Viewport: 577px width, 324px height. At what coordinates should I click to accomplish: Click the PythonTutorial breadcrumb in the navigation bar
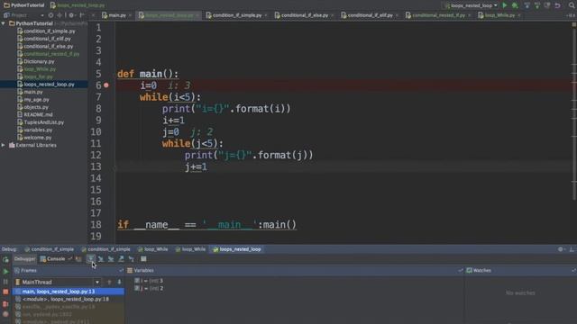point(24,5)
